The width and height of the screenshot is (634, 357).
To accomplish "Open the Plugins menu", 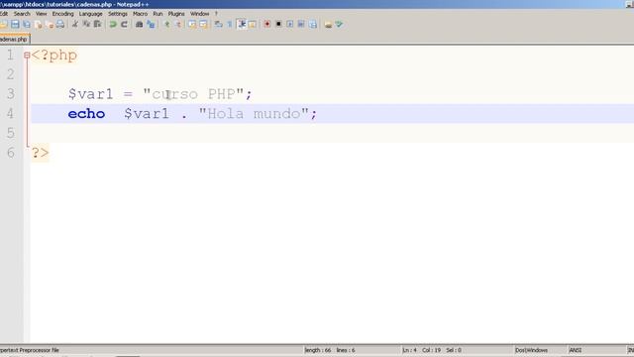I will [x=176, y=13].
